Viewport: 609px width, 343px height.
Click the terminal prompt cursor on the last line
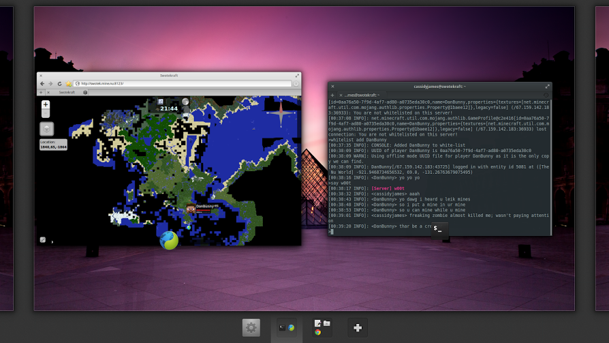[x=332, y=232]
